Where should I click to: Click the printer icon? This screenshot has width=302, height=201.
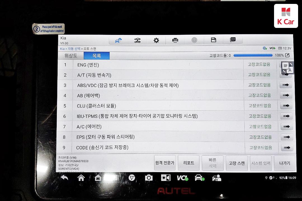tap(175, 40)
